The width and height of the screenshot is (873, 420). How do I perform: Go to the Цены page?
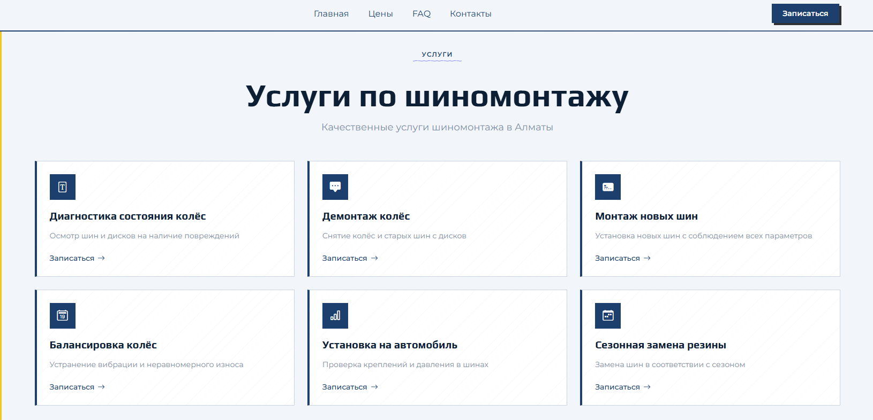click(x=380, y=14)
